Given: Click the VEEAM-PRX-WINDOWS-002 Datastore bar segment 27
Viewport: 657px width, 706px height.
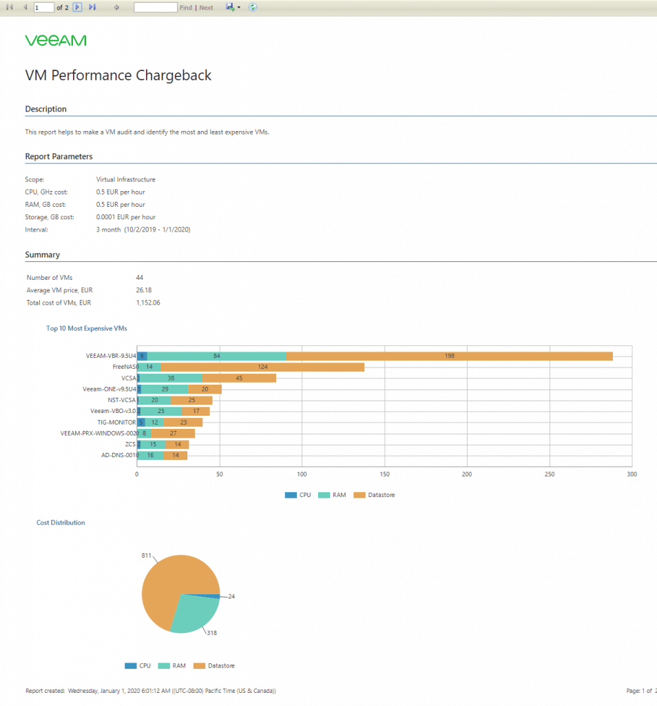Looking at the screenshot, I should pyautogui.click(x=173, y=434).
